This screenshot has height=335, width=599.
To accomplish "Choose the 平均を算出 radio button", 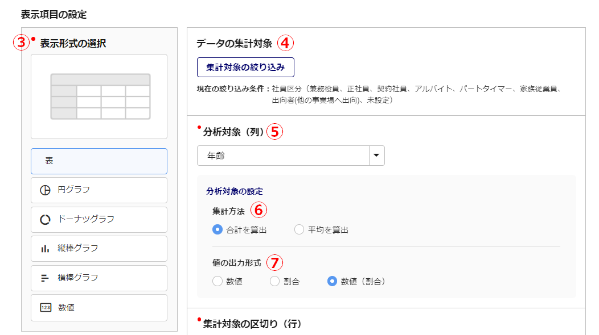I will click(x=299, y=230).
